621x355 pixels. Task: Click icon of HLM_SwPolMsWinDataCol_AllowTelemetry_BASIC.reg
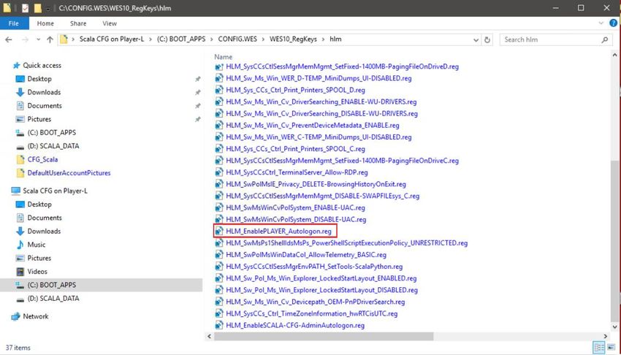pos(219,254)
